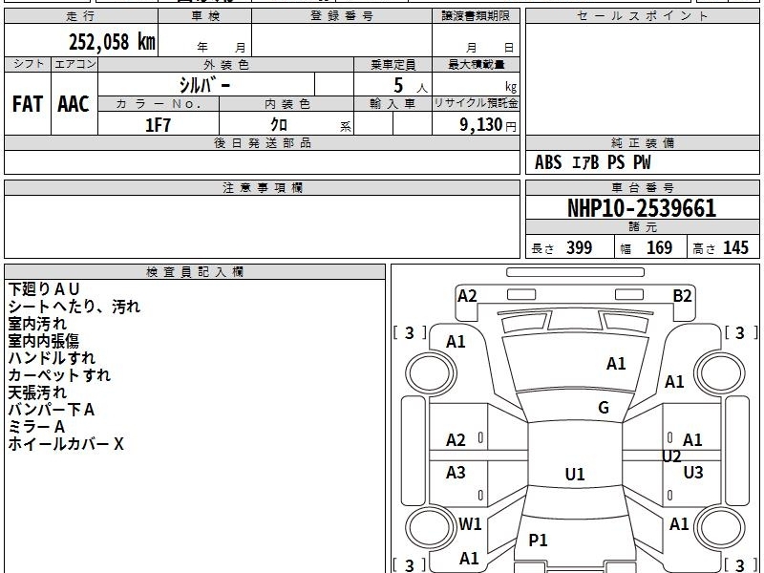Image resolution: width=764 pixels, height=573 pixels.
Task: Click the 最大積載量 header
Action: point(476,64)
